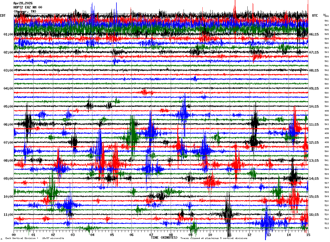Click the UTC time zone label
This screenshot has height=242, width=330.
315,16
